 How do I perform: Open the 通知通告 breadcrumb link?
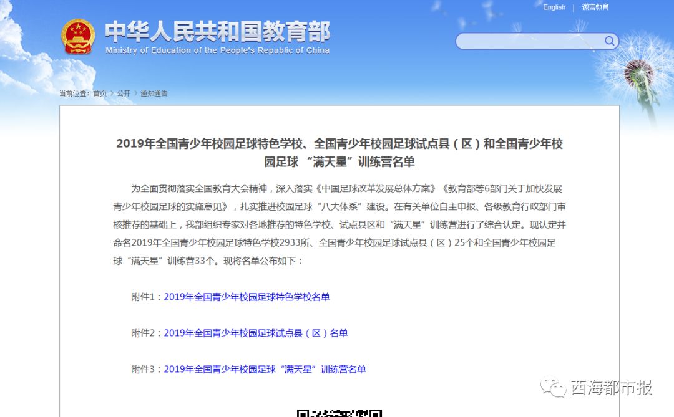(x=154, y=93)
